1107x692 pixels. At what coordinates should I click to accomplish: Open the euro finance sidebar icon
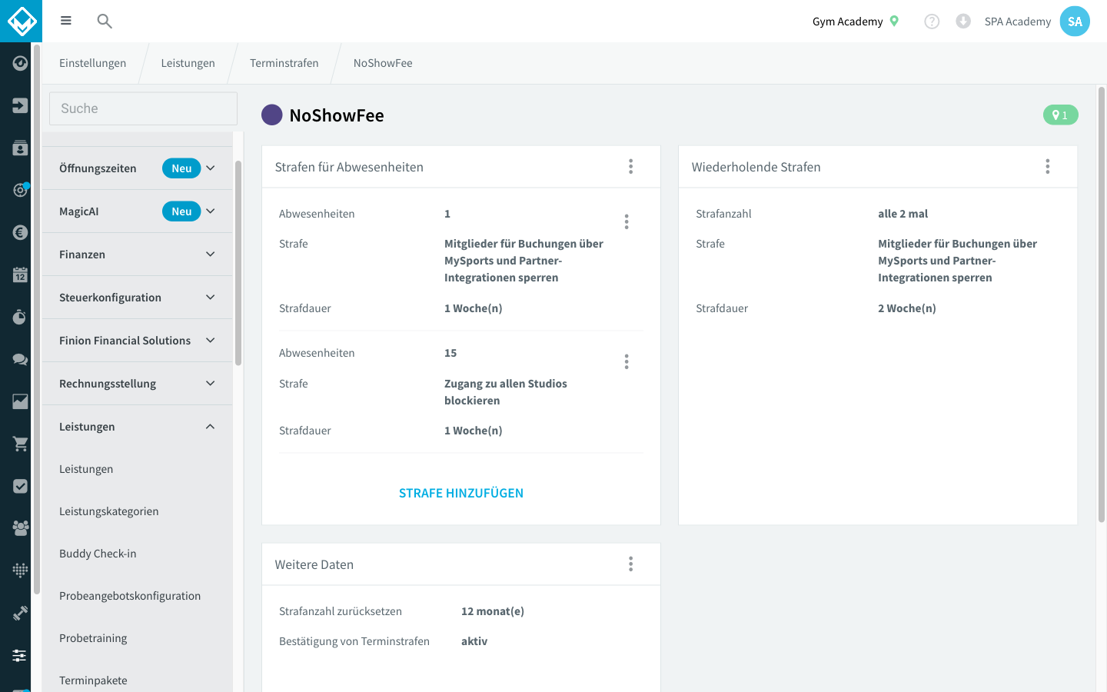point(21,232)
